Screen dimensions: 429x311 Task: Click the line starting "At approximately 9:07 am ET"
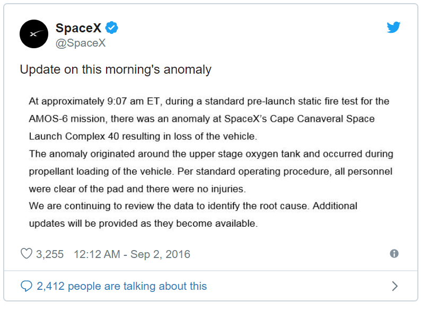click(x=209, y=101)
